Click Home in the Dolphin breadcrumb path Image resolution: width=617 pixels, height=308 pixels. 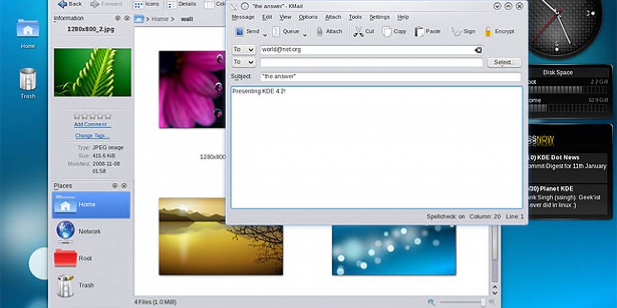[x=160, y=19]
